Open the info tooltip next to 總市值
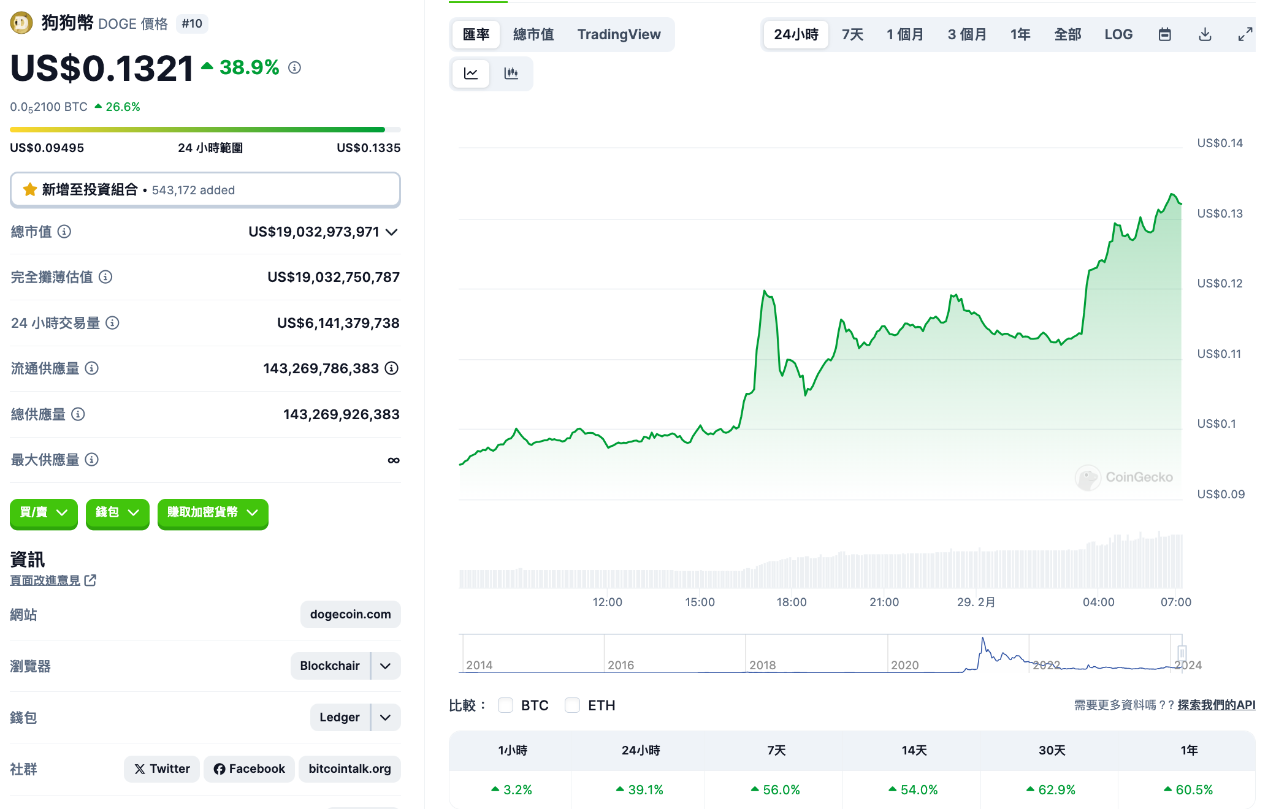Screen dimensions: 1268x809 (x=65, y=232)
